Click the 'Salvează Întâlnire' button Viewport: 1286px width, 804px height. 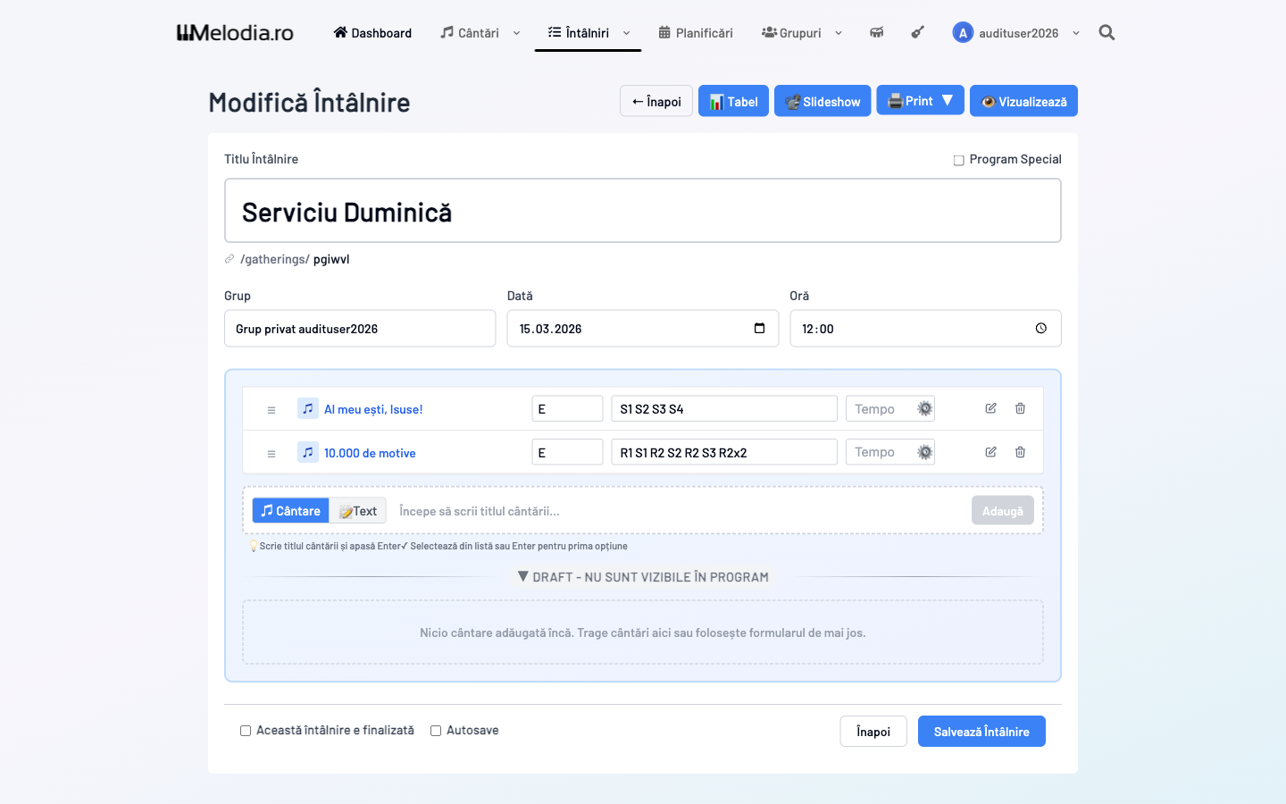[981, 732]
